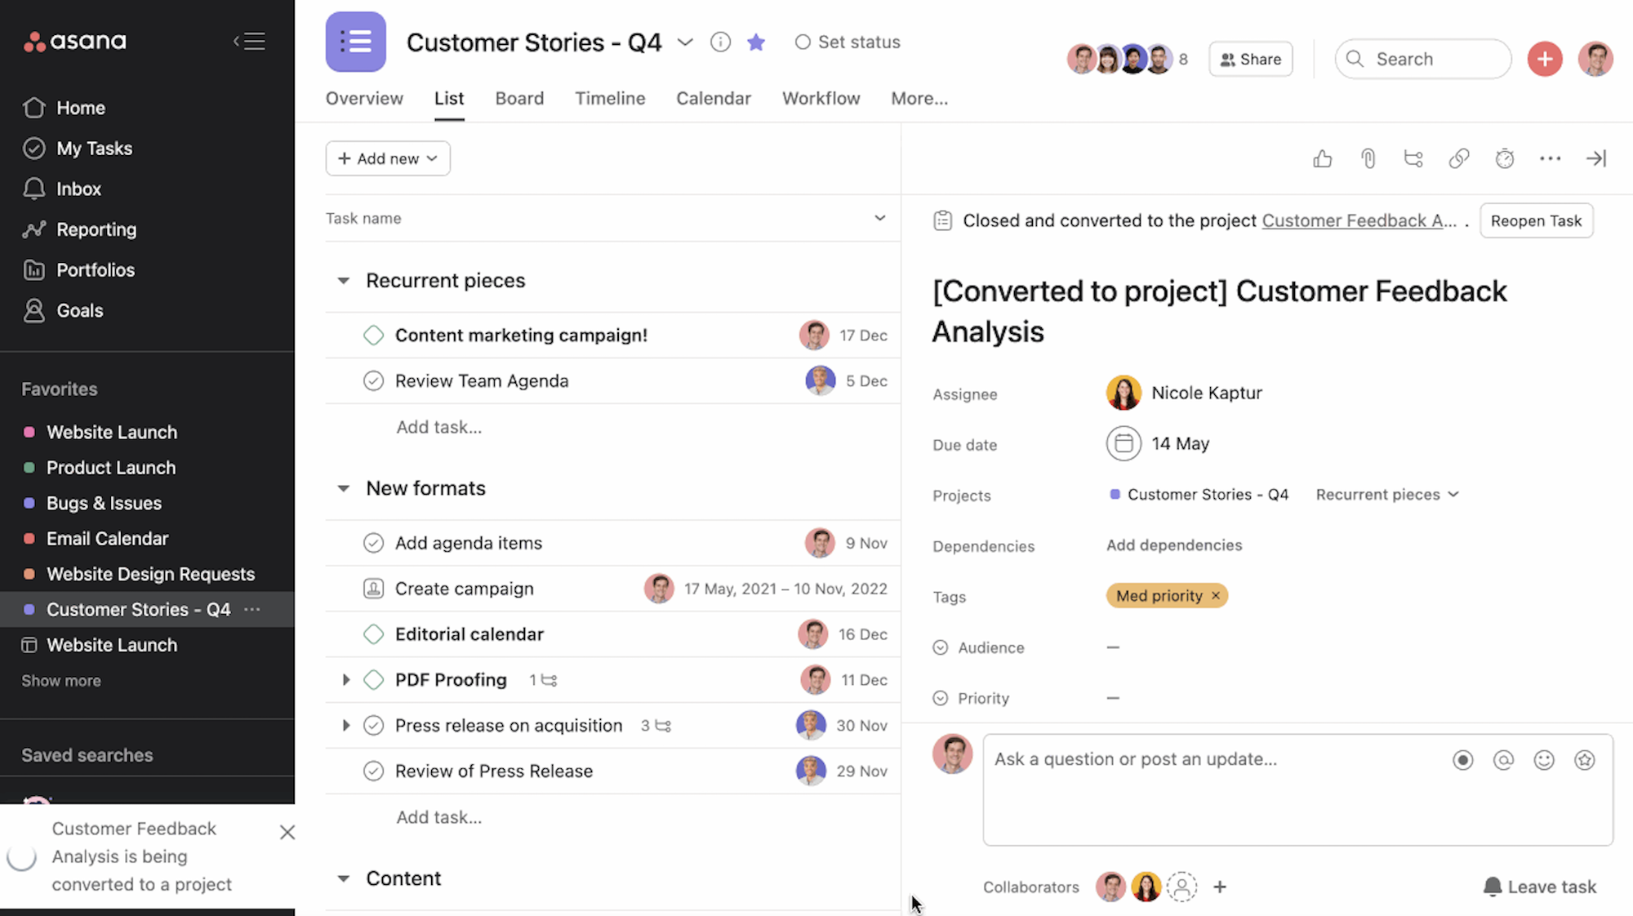This screenshot has height=916, width=1633.
Task: Open the project title dropdown chevron
Action: tap(685, 42)
